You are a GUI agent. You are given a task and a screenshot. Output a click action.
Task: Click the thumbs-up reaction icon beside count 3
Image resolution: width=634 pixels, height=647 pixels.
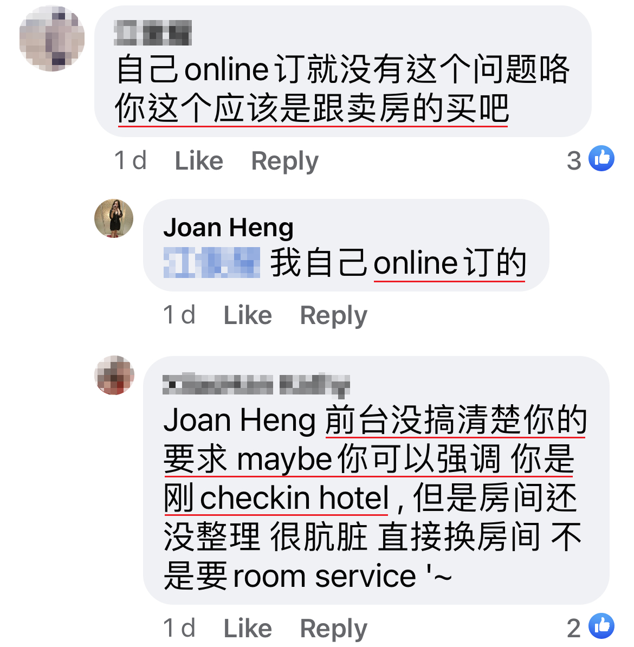click(x=601, y=158)
